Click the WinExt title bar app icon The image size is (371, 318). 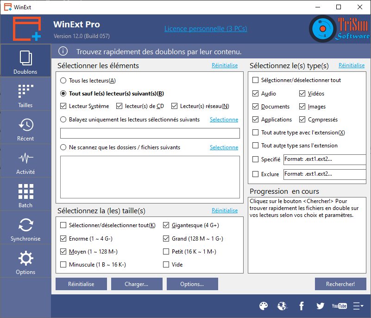7,7
